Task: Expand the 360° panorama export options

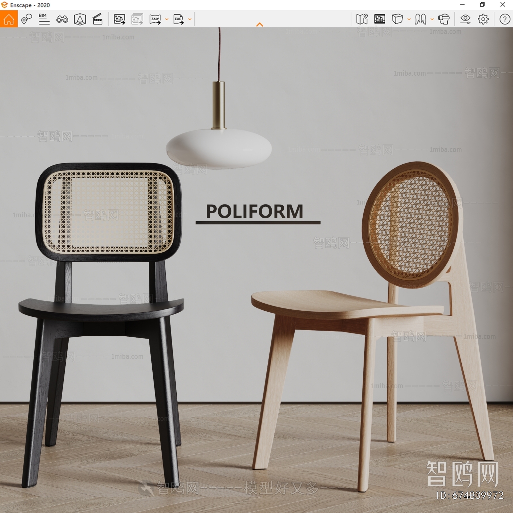Action: point(167,19)
